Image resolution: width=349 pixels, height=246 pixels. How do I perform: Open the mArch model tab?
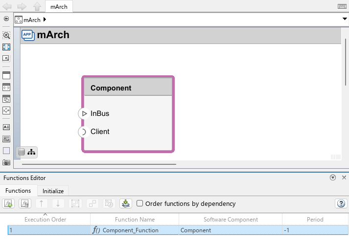point(59,7)
